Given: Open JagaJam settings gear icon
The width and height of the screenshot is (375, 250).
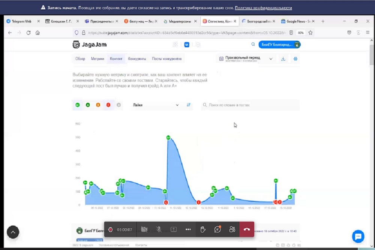Looking at the screenshot, I should coord(295,59).
